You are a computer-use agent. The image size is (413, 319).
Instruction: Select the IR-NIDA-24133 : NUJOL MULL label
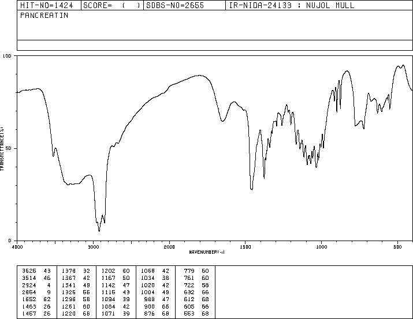coord(292,5)
